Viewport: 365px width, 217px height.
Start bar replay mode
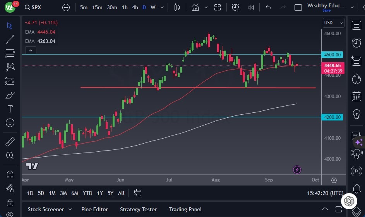click(251, 7)
